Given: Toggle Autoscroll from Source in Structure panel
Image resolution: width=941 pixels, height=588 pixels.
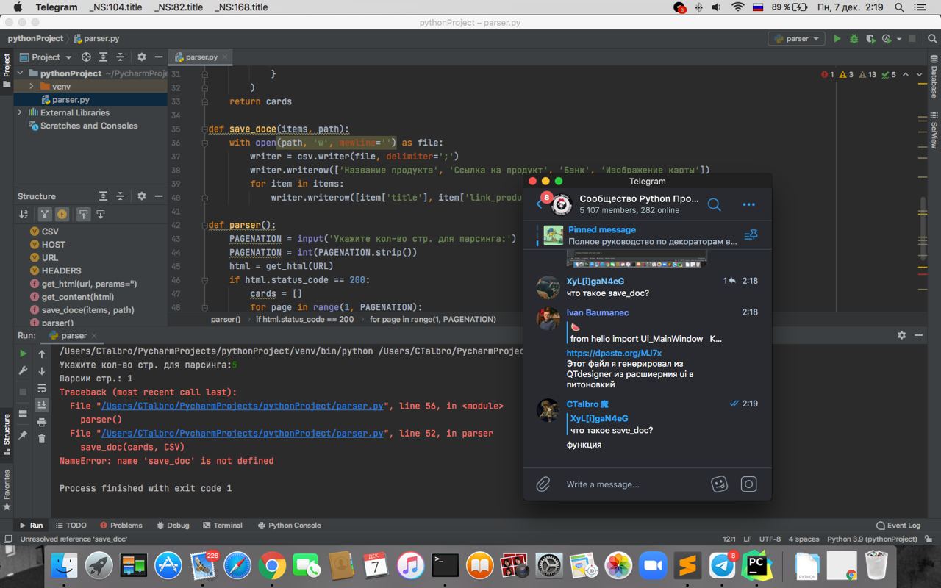Looking at the screenshot, I should coord(101,214).
